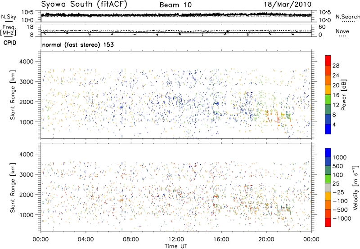Click the yellow Velocity swatch between -25 and -100

[x=328, y=196]
